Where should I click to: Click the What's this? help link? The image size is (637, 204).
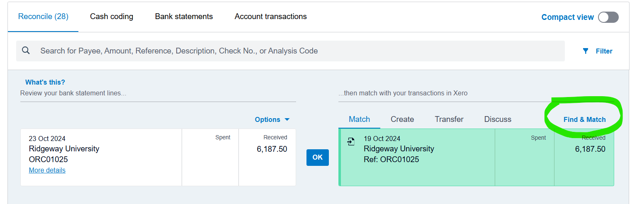tap(45, 82)
